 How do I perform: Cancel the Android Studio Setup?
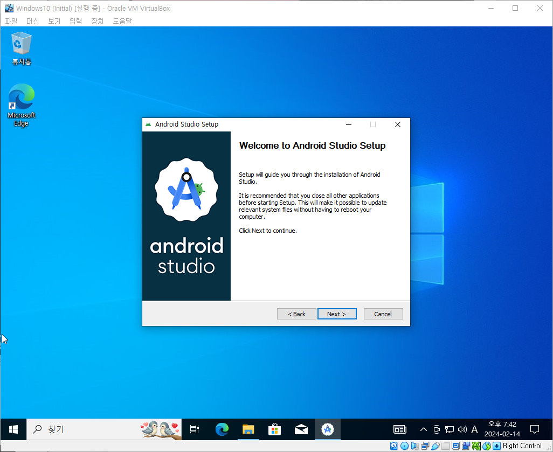[x=383, y=314]
